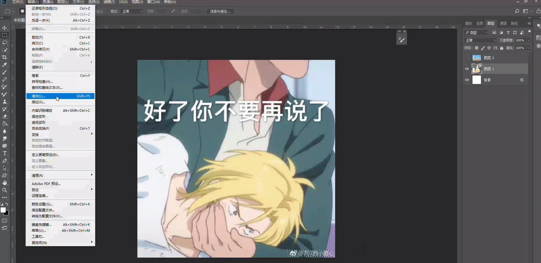
Task: Toggle lock transparent pixels
Action: 477,48
